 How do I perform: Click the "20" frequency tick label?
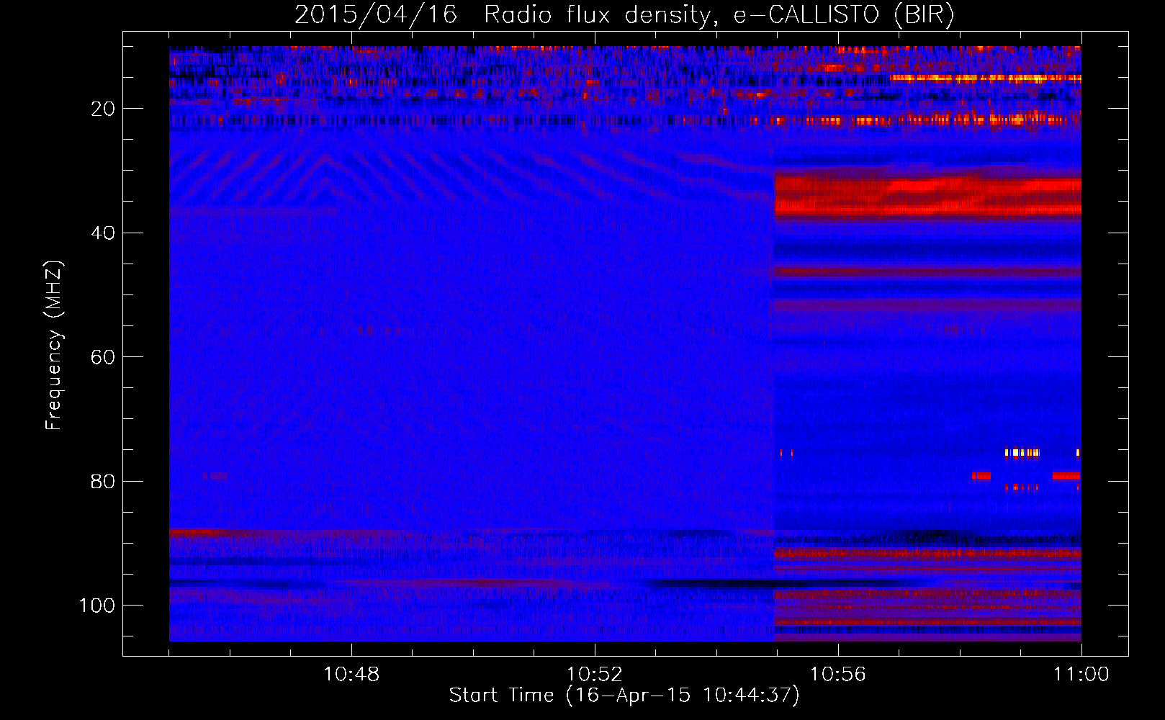point(104,109)
